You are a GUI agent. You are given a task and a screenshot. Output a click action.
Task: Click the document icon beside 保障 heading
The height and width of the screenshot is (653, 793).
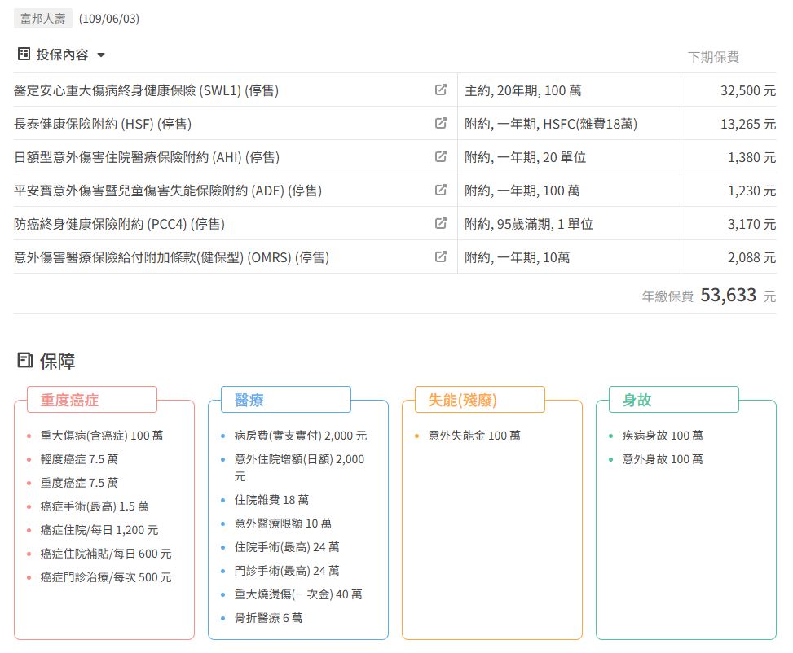pyautogui.click(x=25, y=361)
